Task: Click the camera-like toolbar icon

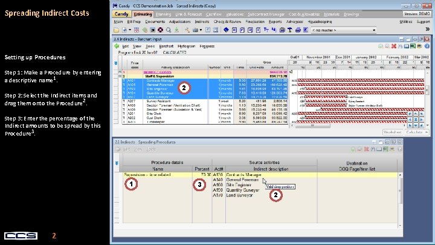Action: pos(195,30)
